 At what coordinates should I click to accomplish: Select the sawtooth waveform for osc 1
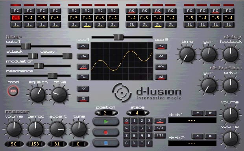(83, 67)
